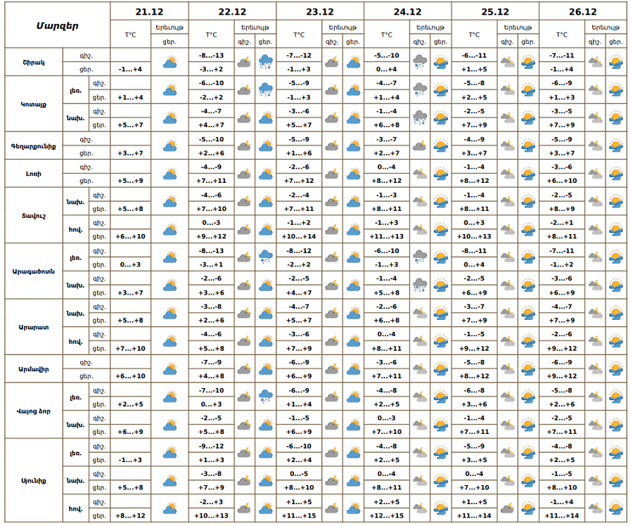The image size is (633, 526).
Task: Click the +11...+15 temperature value
Action: click(x=299, y=515)
